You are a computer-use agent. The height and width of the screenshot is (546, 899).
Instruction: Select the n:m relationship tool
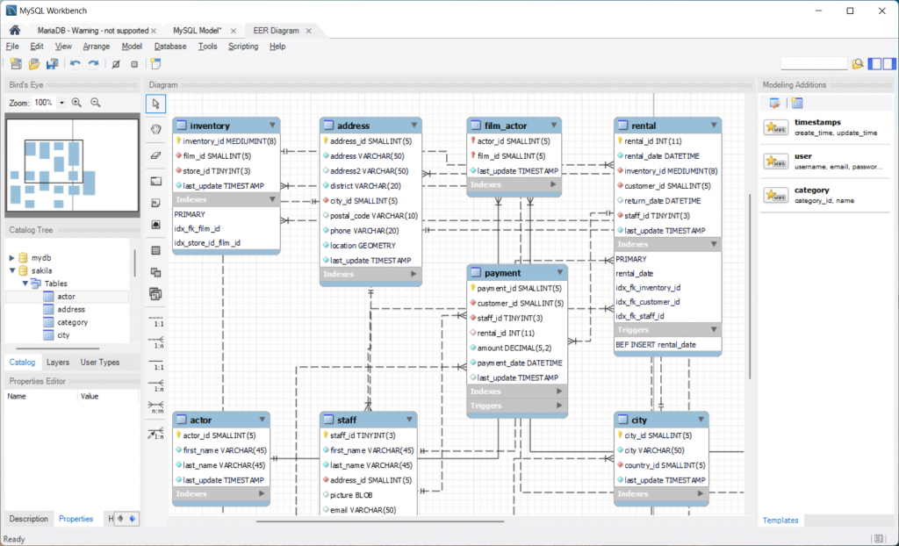point(156,407)
